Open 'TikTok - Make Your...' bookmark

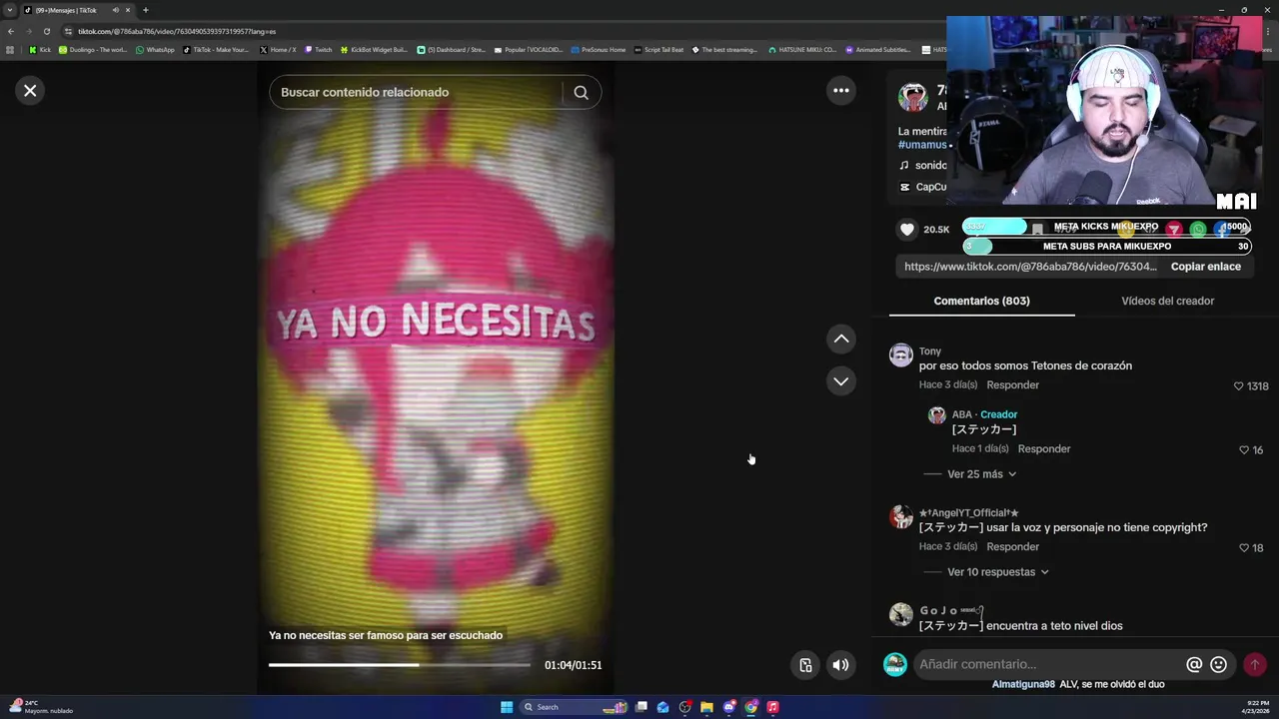[x=216, y=50]
